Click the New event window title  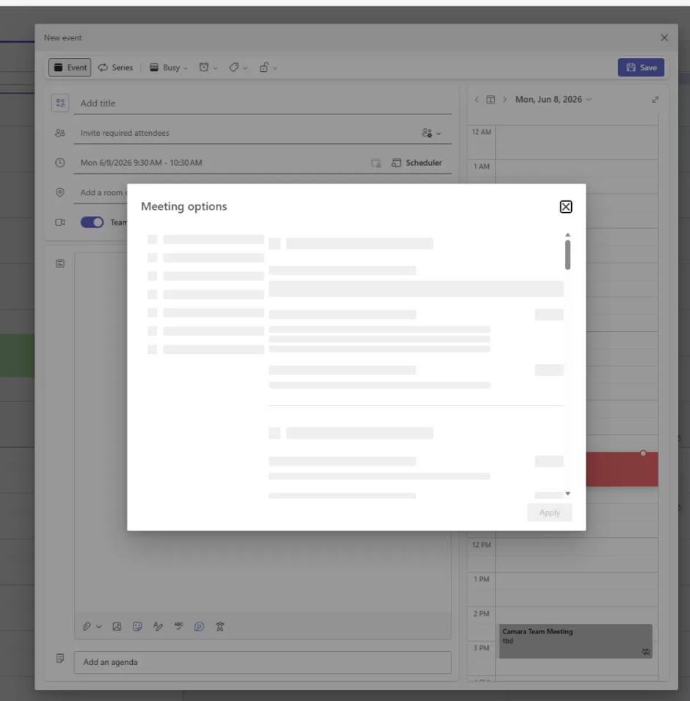tap(62, 37)
